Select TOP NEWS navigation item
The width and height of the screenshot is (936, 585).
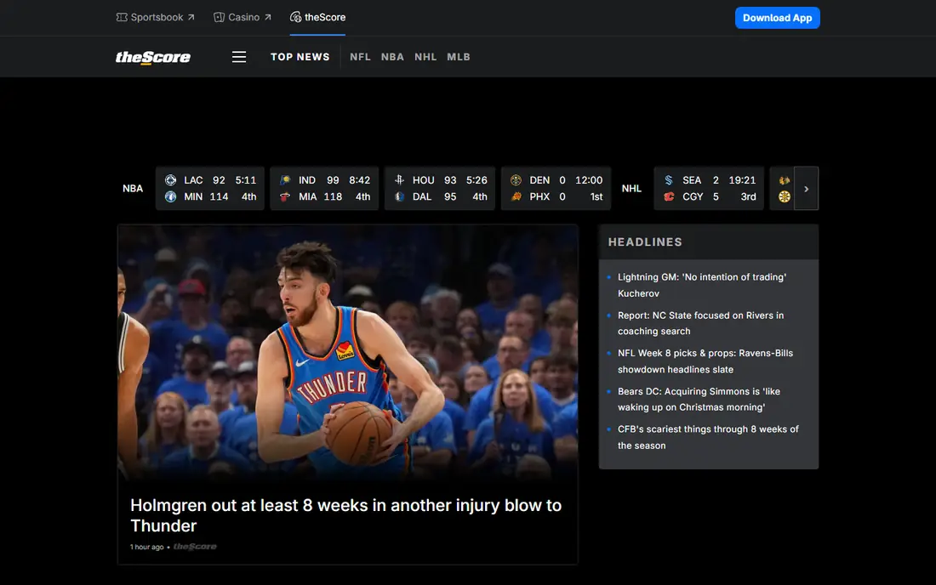point(300,57)
